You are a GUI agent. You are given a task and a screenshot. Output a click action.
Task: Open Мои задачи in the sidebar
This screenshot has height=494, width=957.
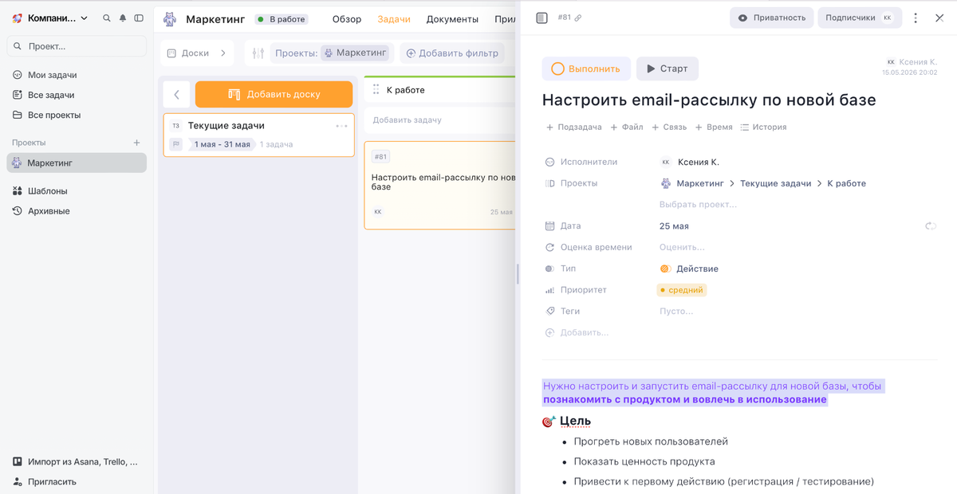pyautogui.click(x=52, y=75)
